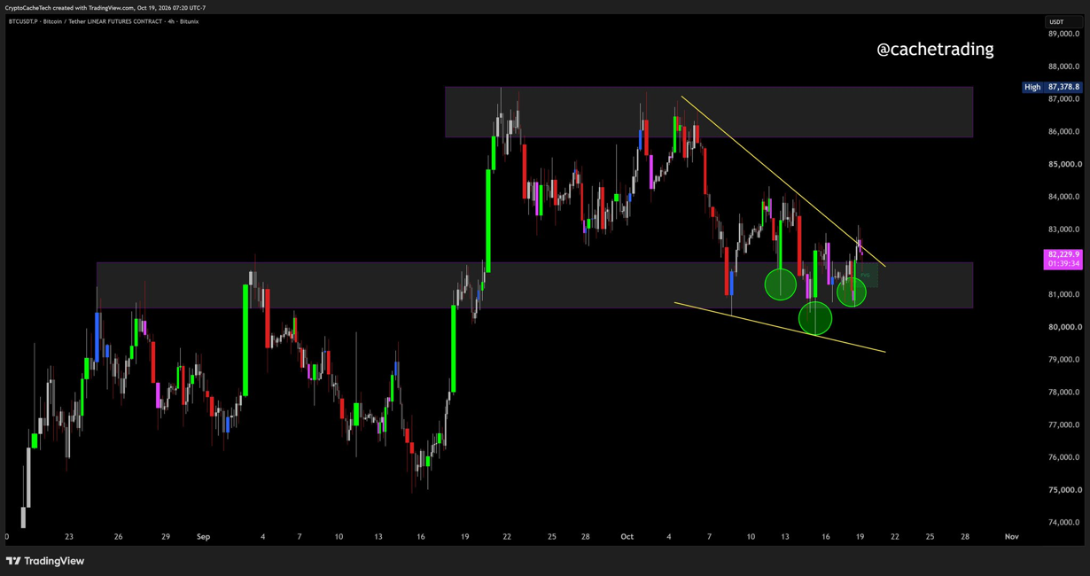
Task: Click the Sep label on the time axis
Action: click(203, 537)
